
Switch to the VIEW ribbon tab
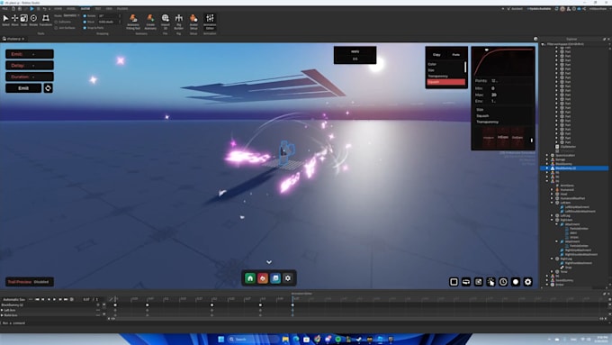pos(109,9)
